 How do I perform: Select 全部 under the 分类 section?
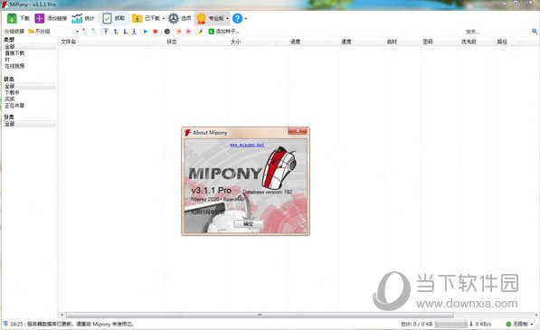[30, 124]
